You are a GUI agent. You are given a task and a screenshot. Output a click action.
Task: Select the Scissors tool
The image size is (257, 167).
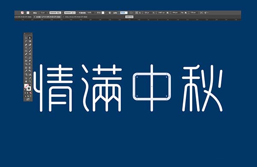point(30,54)
